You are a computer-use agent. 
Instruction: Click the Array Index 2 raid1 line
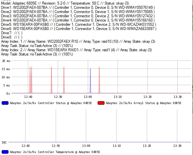76,50
